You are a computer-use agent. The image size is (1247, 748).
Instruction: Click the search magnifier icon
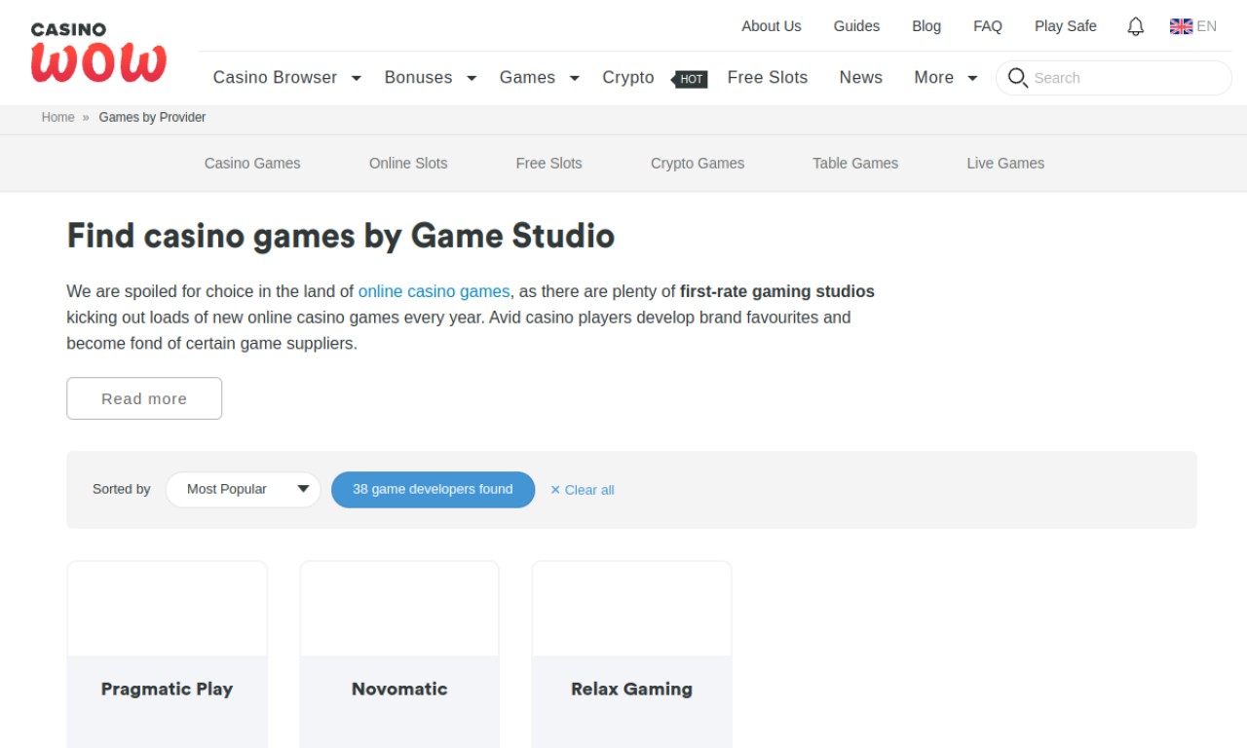pos(1017,78)
